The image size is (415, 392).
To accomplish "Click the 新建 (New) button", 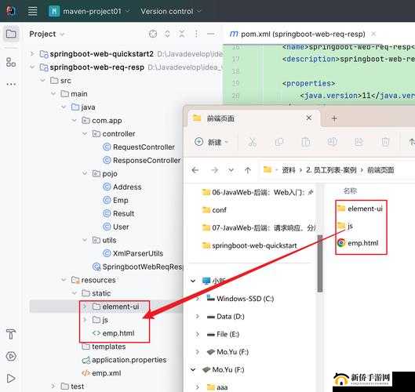I will coord(211,142).
